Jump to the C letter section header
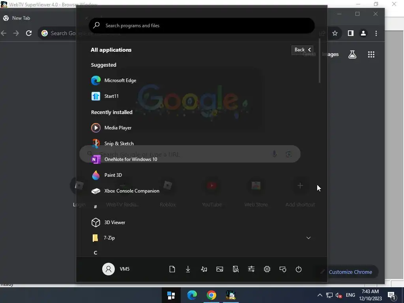The image size is (404, 303). tap(95, 253)
